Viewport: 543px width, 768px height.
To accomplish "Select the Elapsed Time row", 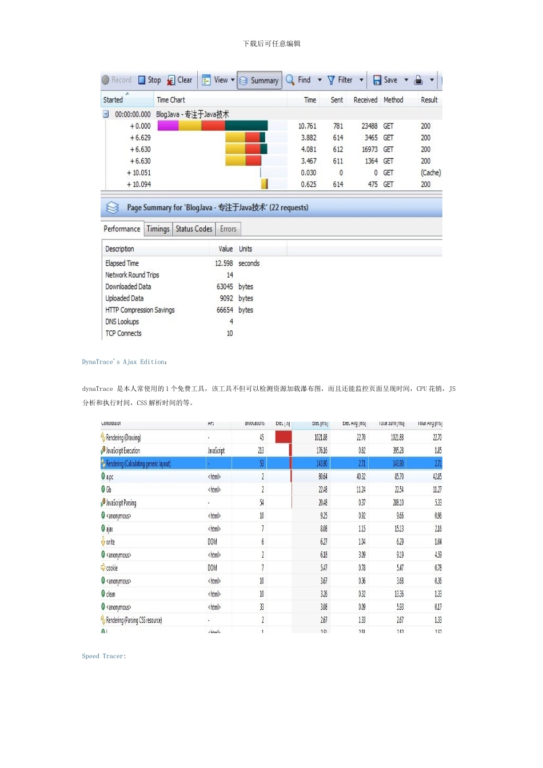I will 194,263.
